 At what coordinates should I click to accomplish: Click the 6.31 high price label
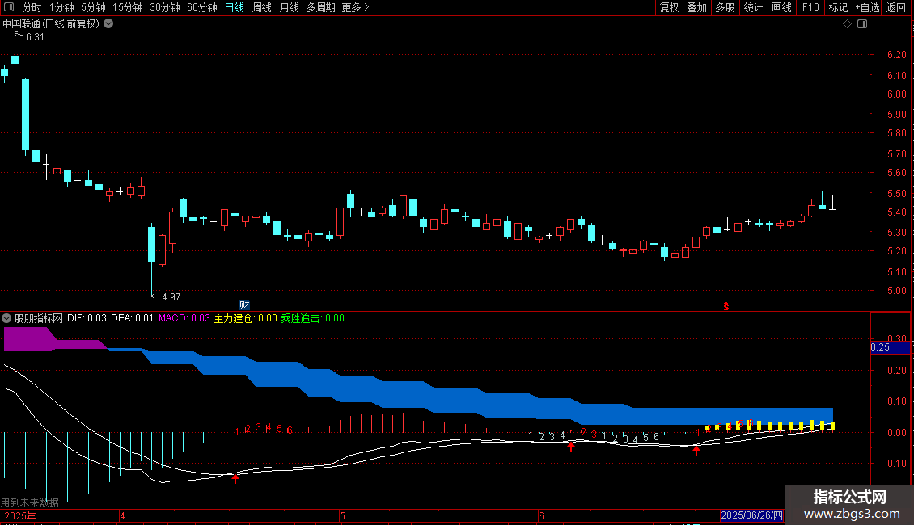pyautogui.click(x=35, y=36)
